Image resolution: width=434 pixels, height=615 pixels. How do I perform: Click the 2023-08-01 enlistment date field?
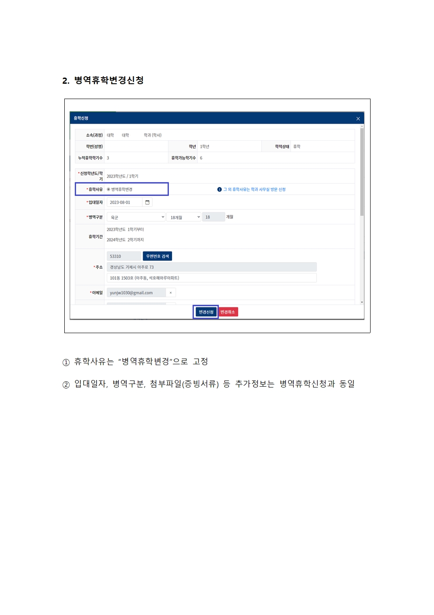point(125,203)
